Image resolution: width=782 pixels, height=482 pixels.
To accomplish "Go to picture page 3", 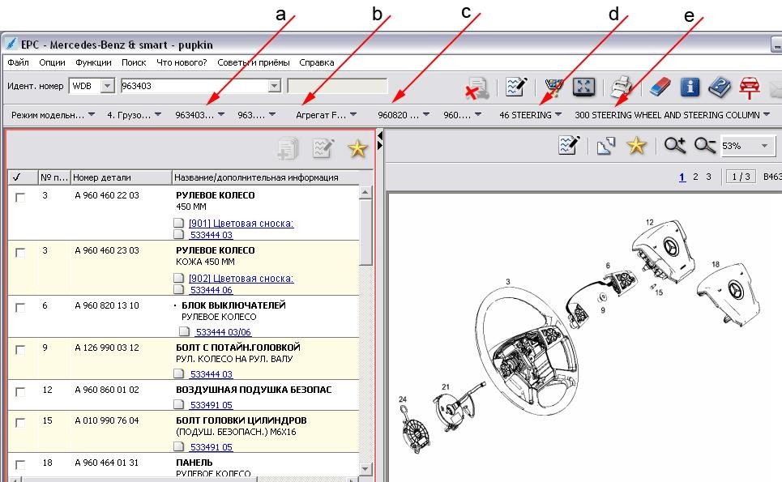I will (708, 177).
